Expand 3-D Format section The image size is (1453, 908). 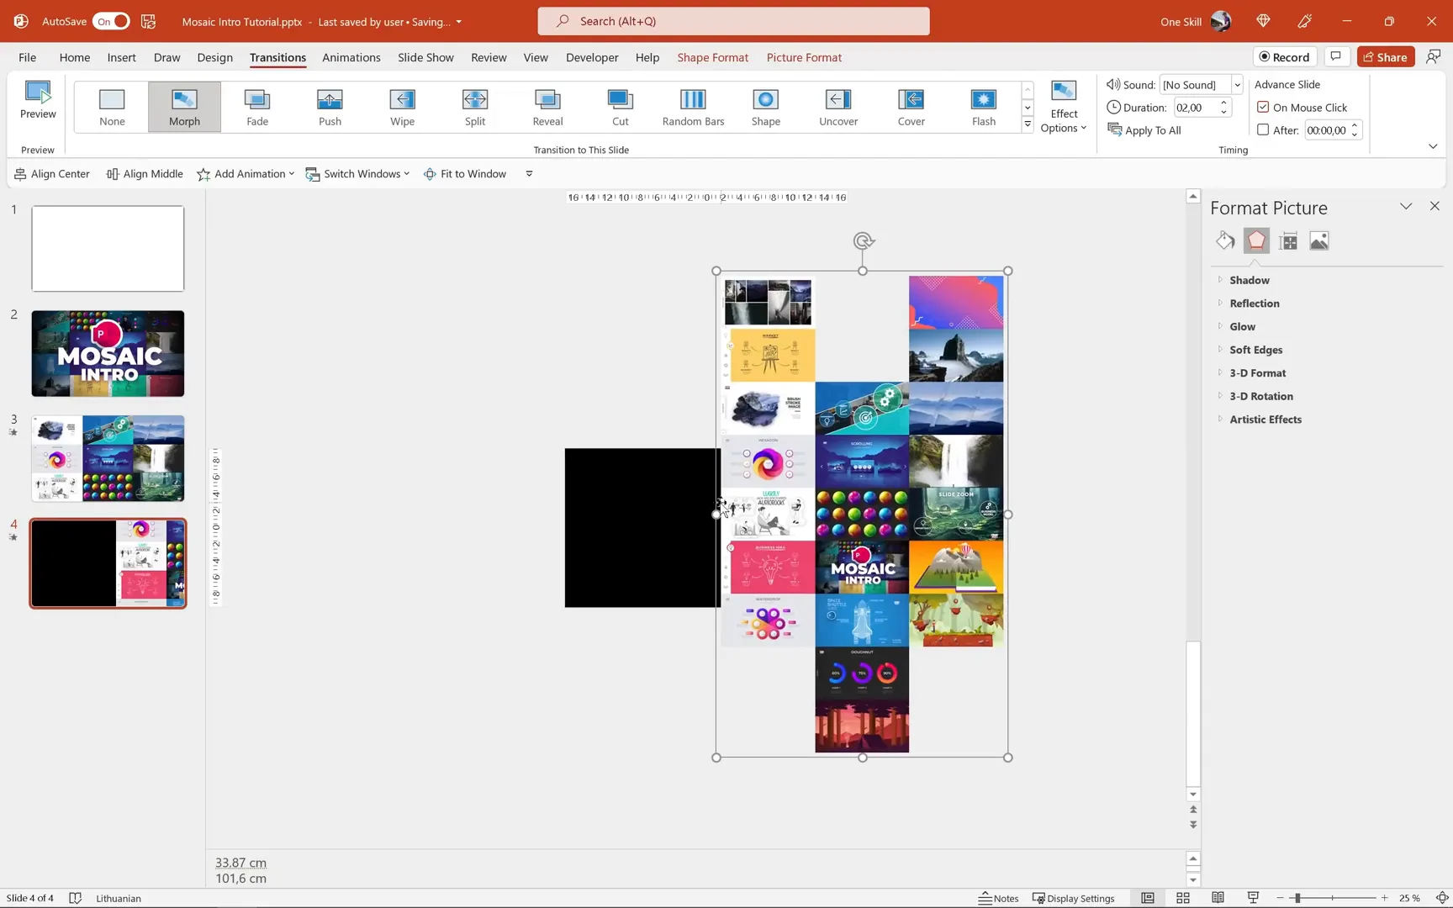click(1257, 373)
